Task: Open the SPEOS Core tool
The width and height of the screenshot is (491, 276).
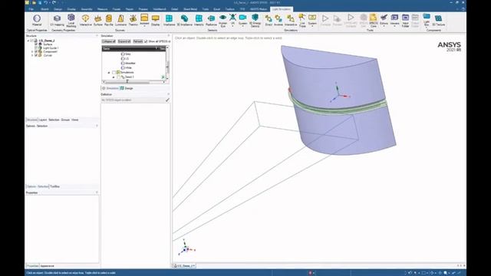Action: point(373,21)
